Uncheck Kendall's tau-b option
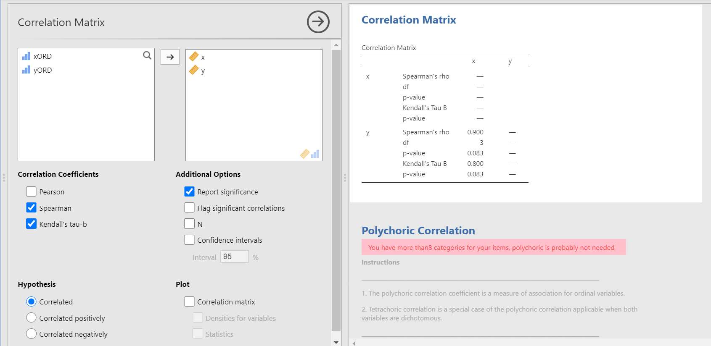711x346 pixels. [x=32, y=224]
